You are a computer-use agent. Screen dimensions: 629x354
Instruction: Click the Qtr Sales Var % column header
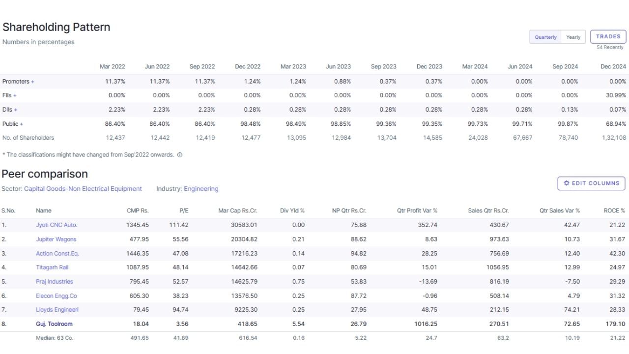click(560, 210)
